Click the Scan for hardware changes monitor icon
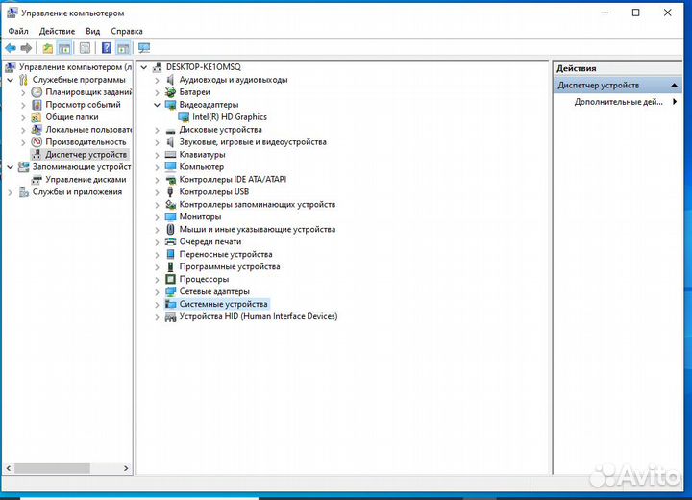The image size is (692, 500). pos(144,48)
